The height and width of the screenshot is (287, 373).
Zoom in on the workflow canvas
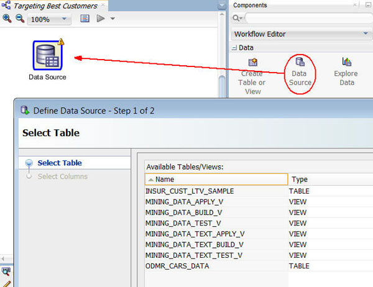pyautogui.click(x=7, y=18)
